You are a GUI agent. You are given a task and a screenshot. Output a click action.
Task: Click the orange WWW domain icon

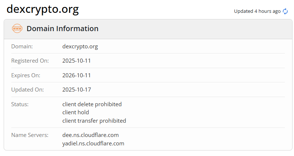(x=17, y=29)
